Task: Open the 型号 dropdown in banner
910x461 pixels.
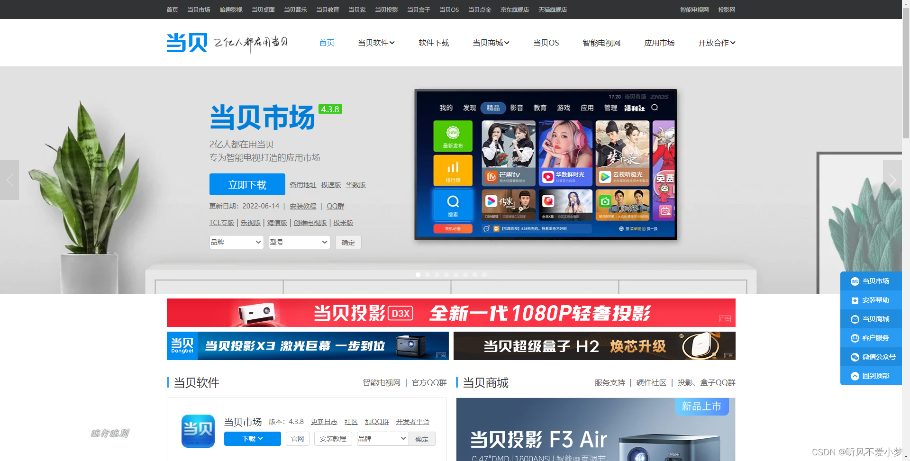Action: pyautogui.click(x=299, y=242)
